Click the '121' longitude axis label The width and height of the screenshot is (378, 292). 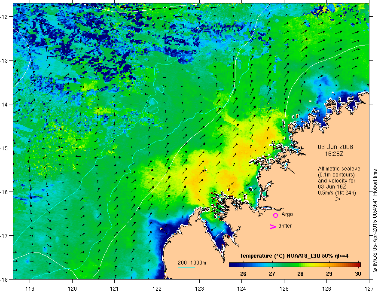115,289
